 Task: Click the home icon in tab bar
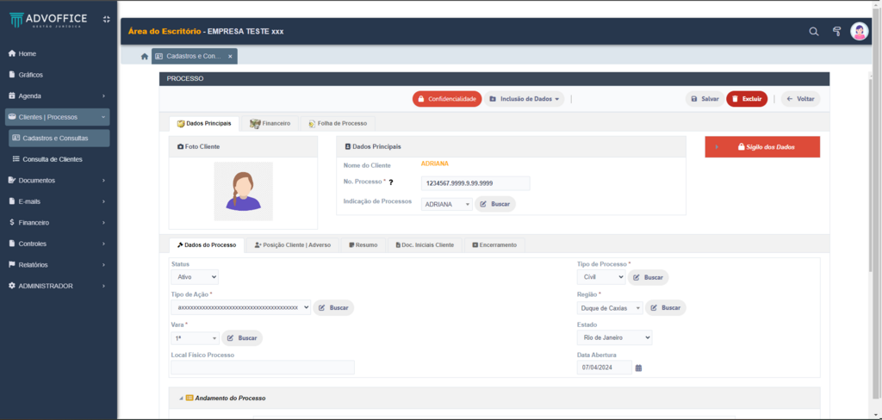point(145,57)
